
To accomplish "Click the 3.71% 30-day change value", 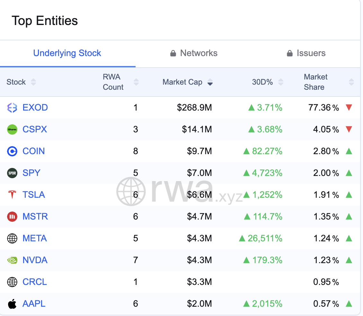I will 270,108.
